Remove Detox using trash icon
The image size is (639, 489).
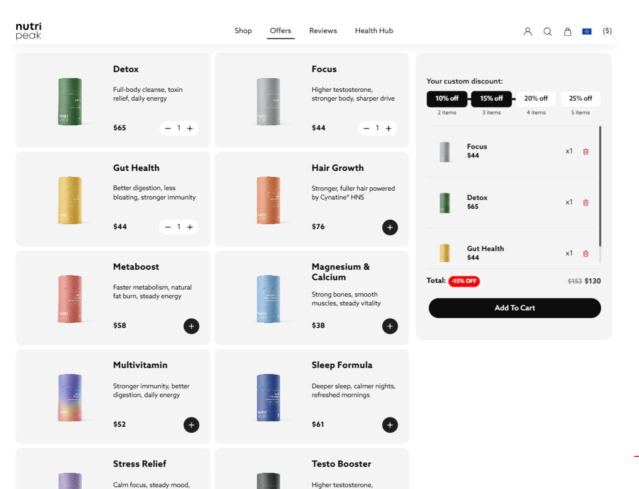585,202
